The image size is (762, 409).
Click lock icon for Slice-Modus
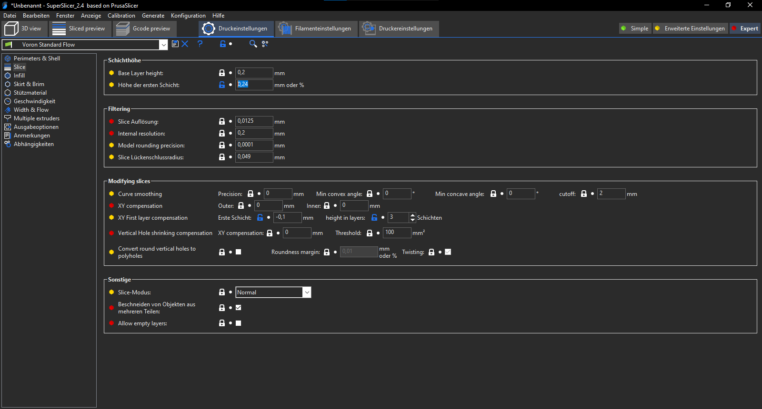(x=222, y=292)
